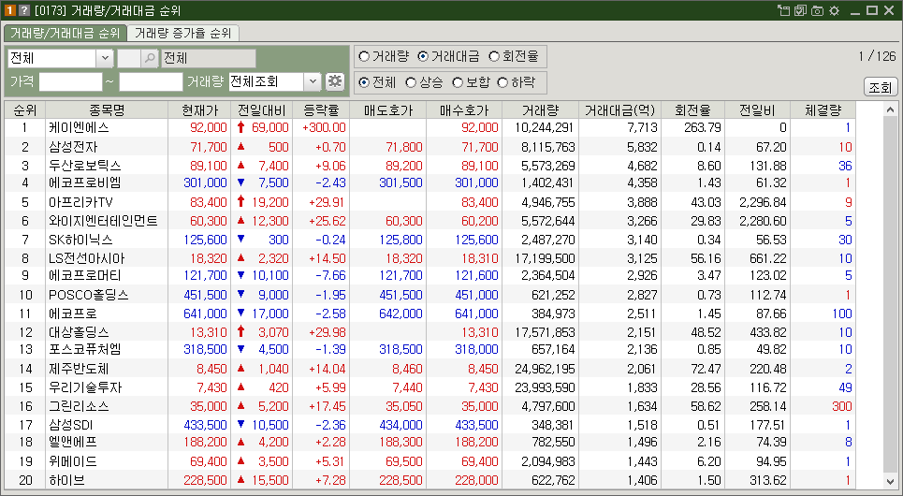Image resolution: width=903 pixels, height=496 pixels.
Task: Select 포스코퓨처엠 stock name
Action: coord(85,349)
